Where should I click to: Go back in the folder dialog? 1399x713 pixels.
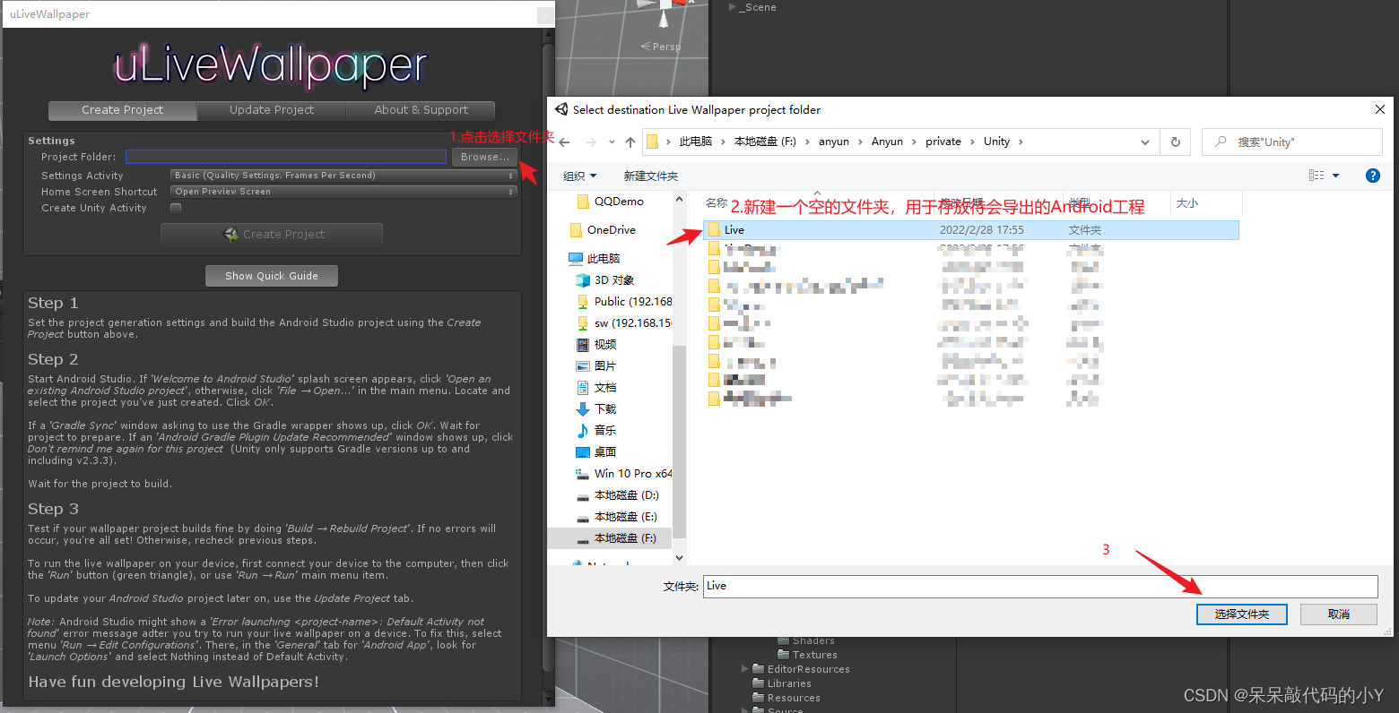(x=564, y=142)
